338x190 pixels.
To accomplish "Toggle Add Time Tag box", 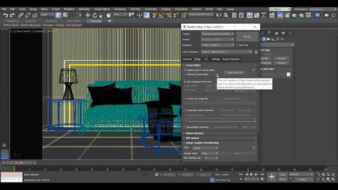I will click(212, 180).
